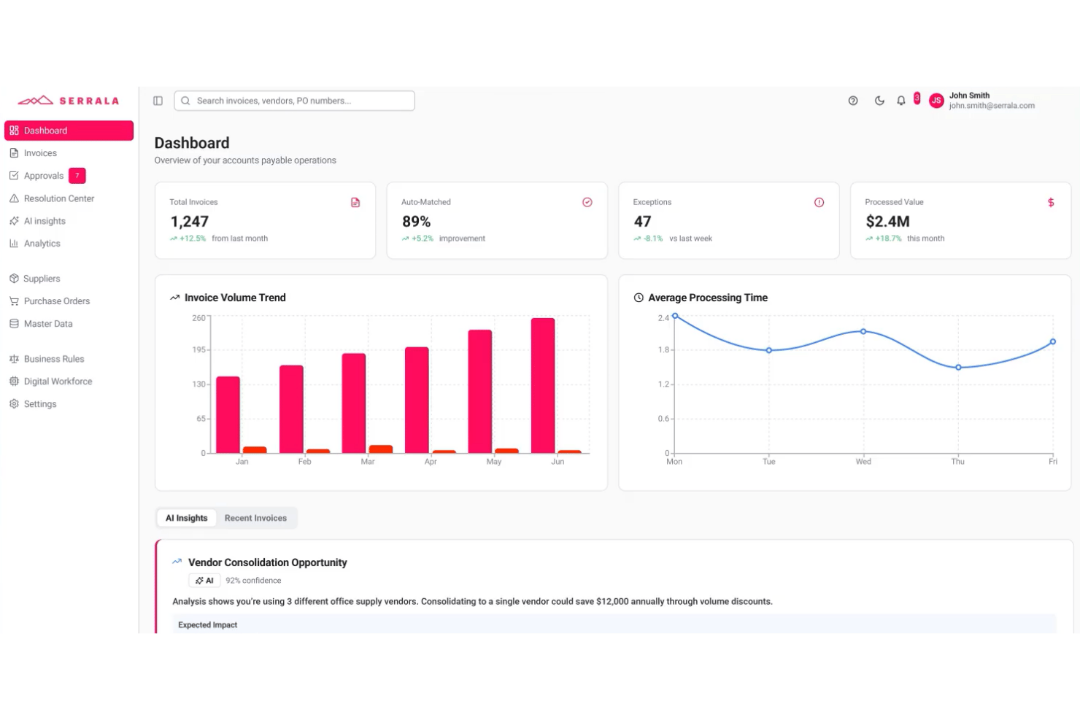Click the +12.5% from last month text
The width and height of the screenshot is (1080, 720).
tap(219, 239)
